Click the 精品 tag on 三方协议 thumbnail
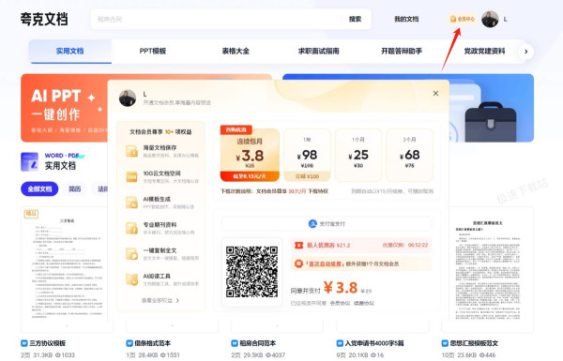This screenshot has height=361, width=563. (x=31, y=214)
